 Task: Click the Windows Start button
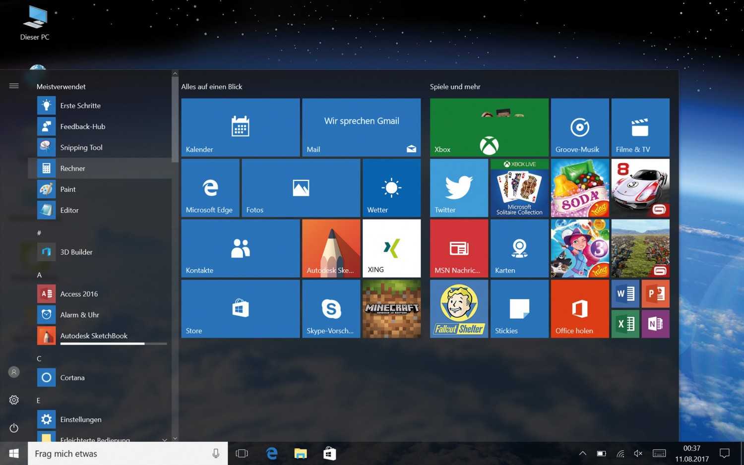point(14,454)
